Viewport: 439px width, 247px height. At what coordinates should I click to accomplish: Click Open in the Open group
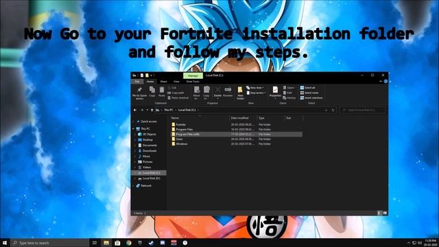coord(288,88)
